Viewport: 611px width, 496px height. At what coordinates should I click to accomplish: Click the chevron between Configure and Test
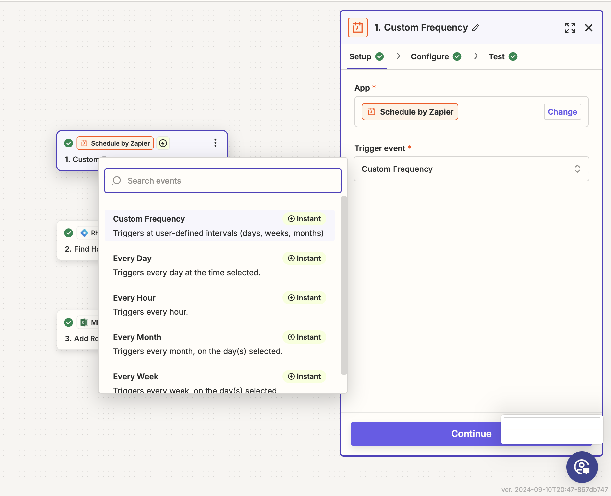pos(476,56)
